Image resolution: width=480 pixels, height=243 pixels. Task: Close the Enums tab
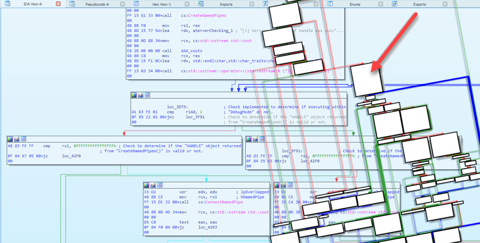(381, 4)
